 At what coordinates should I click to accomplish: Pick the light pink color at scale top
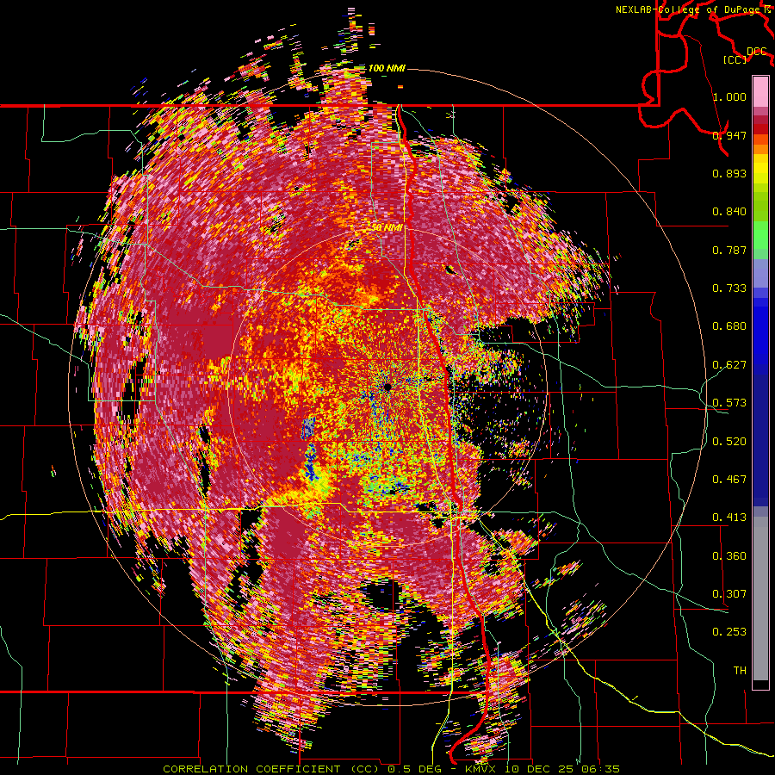[760, 91]
